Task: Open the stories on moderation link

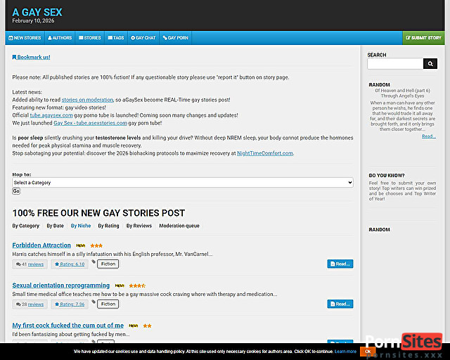Action: point(87,100)
